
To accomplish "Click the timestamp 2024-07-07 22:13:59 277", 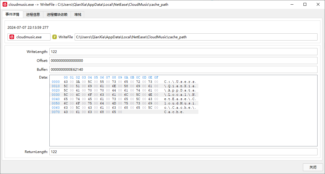I will pyautogui.click(x=28, y=27).
